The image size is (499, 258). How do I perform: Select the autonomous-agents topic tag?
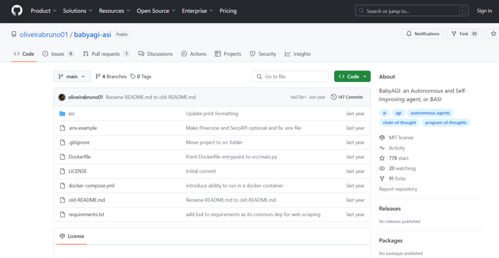430,113
